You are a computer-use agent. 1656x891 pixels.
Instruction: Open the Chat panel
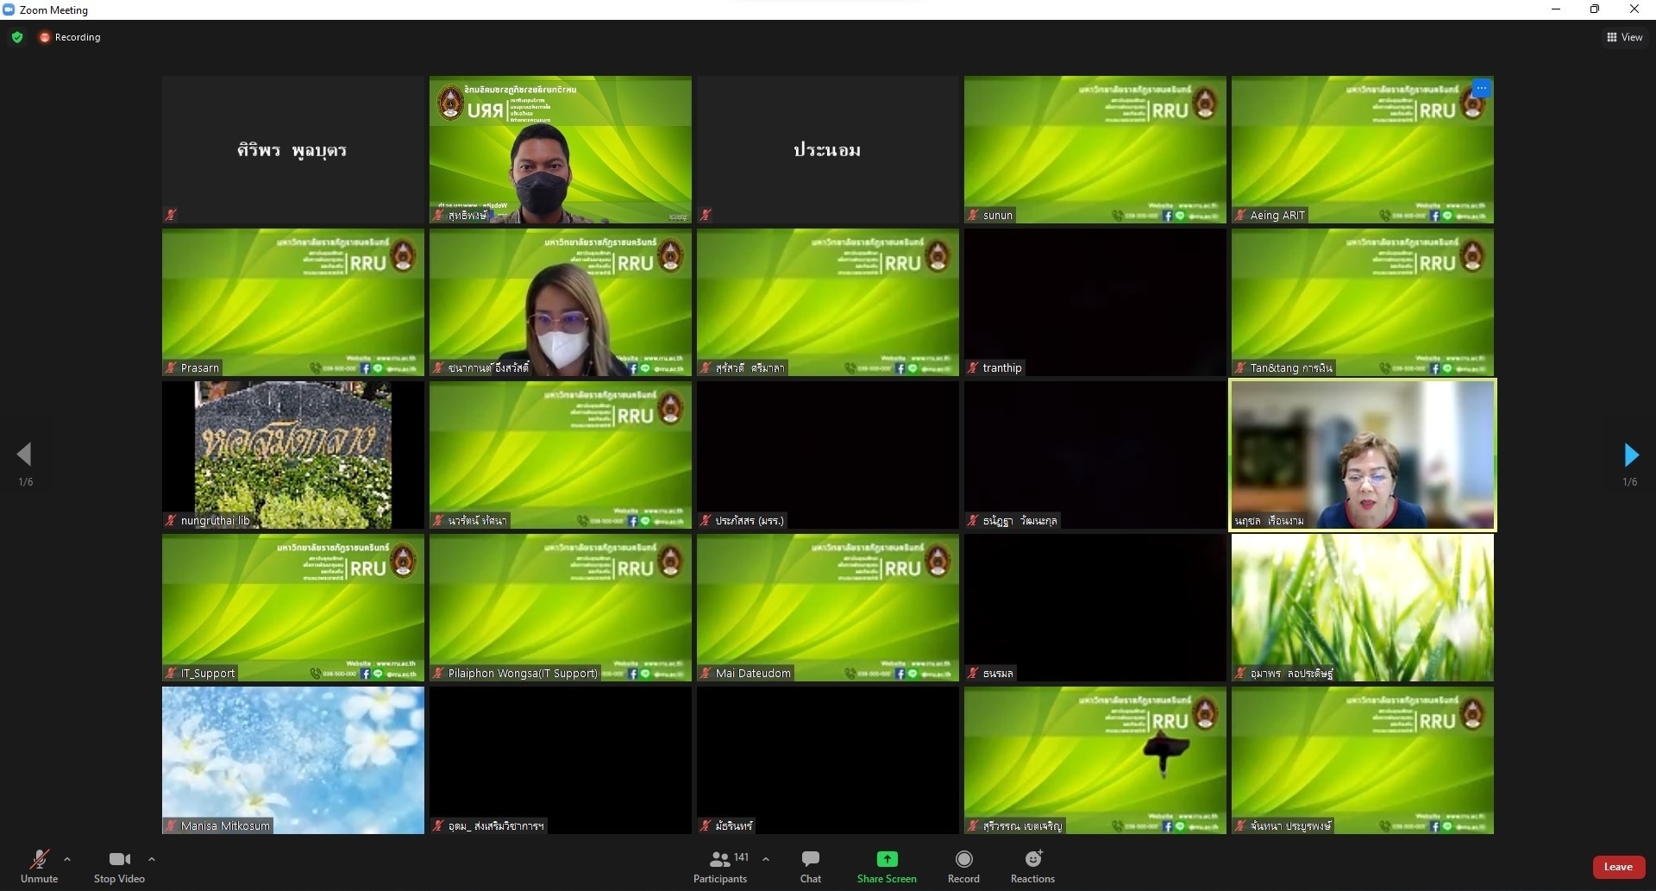tap(811, 866)
